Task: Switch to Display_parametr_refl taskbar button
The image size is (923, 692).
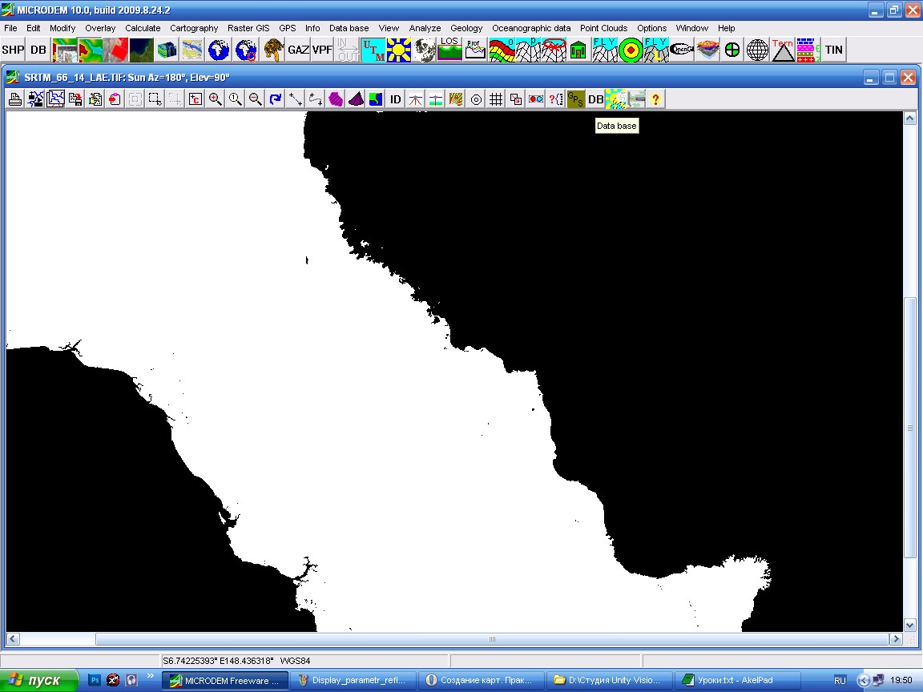Action: pyautogui.click(x=353, y=680)
